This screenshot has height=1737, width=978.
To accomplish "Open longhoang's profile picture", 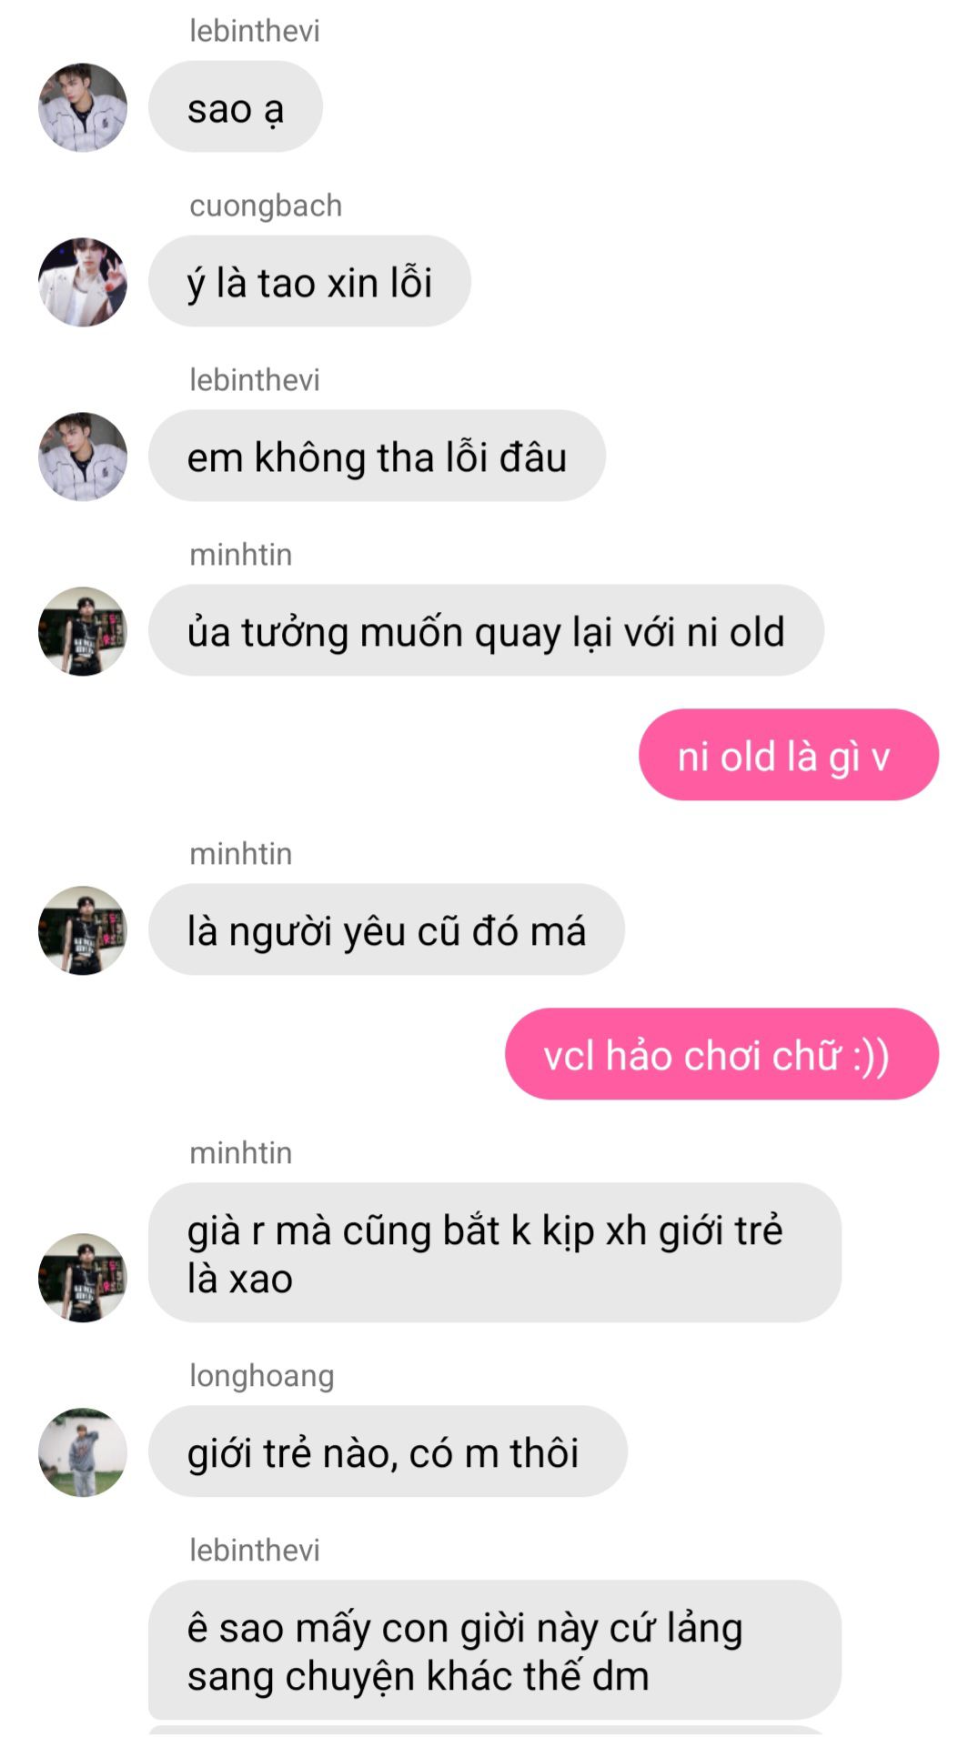I will (83, 1452).
